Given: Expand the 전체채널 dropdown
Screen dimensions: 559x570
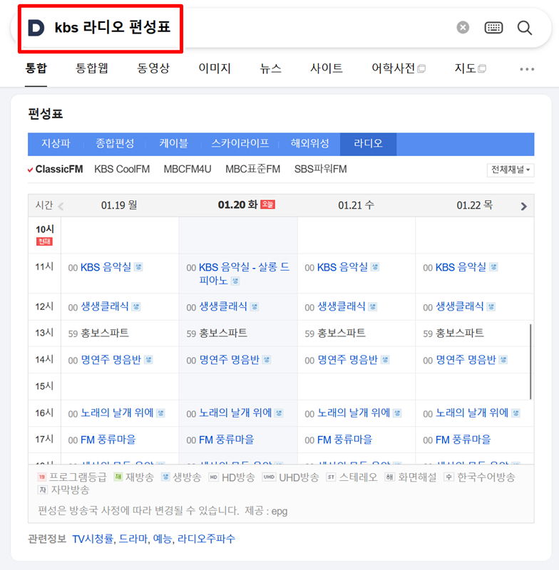Looking at the screenshot, I should pyautogui.click(x=511, y=170).
